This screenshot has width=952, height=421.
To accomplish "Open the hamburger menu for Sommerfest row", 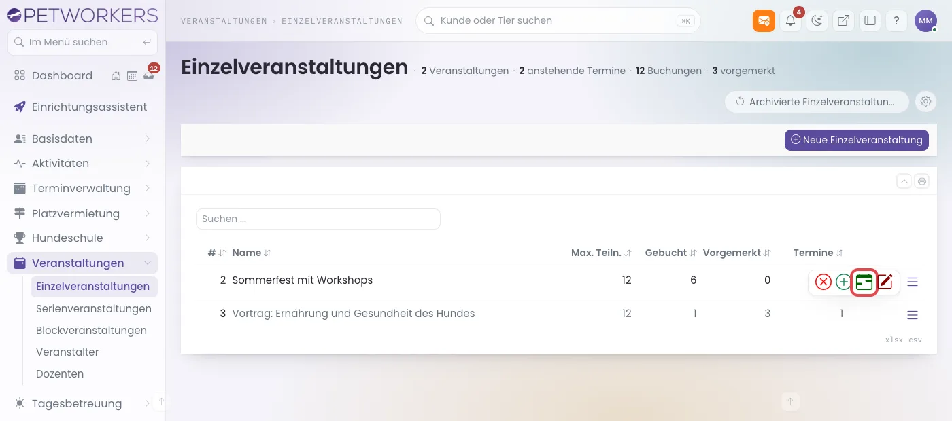I will click(x=913, y=282).
